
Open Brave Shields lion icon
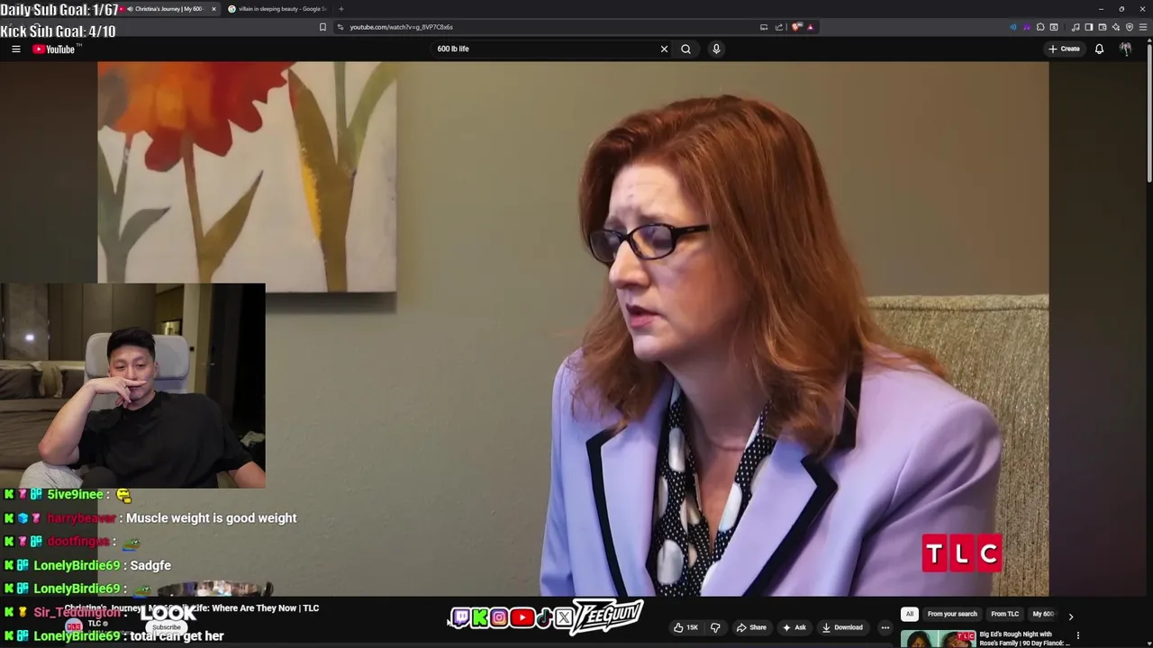796,27
